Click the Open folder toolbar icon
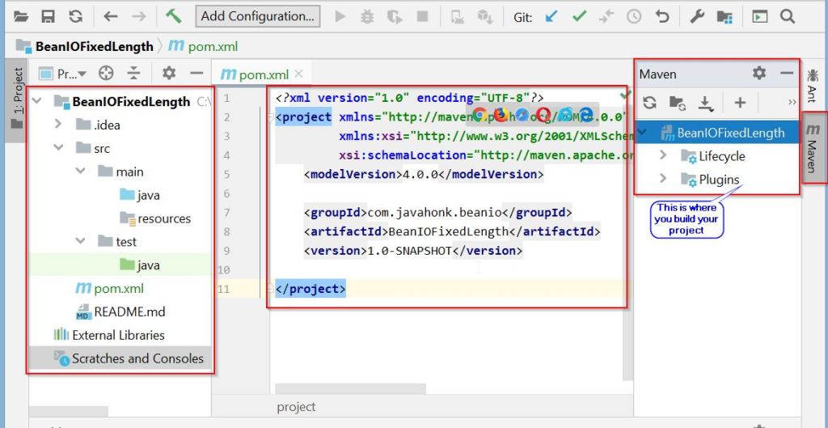Screen dimensions: 828x428 20,16
